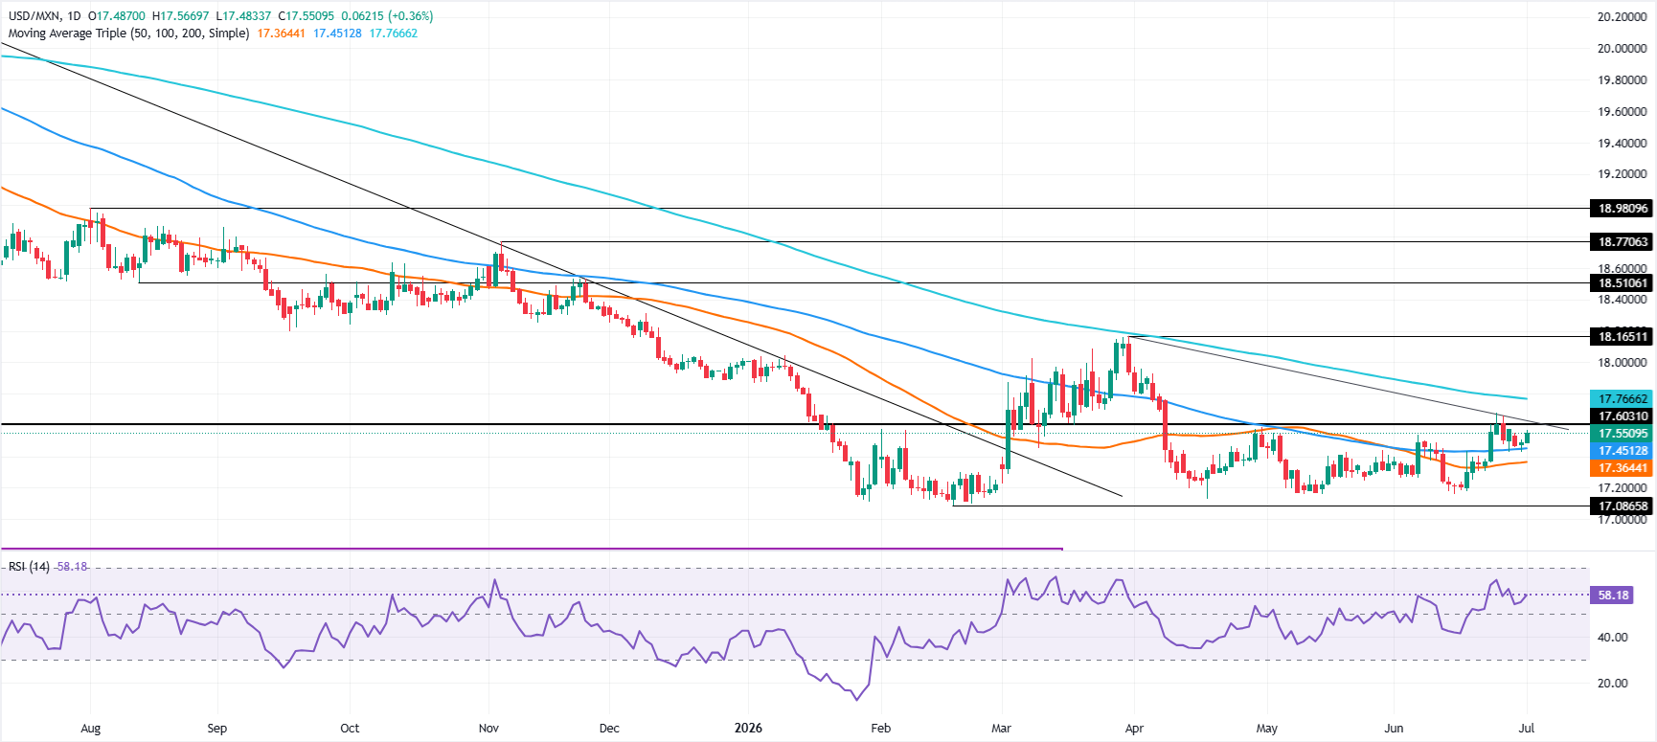Viewport: 1657px width, 742px height.
Task: Click the 17.76662 cyan price tag
Action: 1623,399
